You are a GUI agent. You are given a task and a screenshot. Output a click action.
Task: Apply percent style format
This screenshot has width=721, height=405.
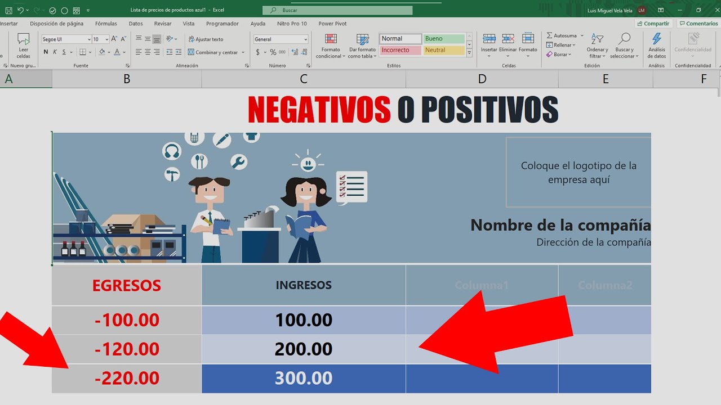tap(273, 52)
